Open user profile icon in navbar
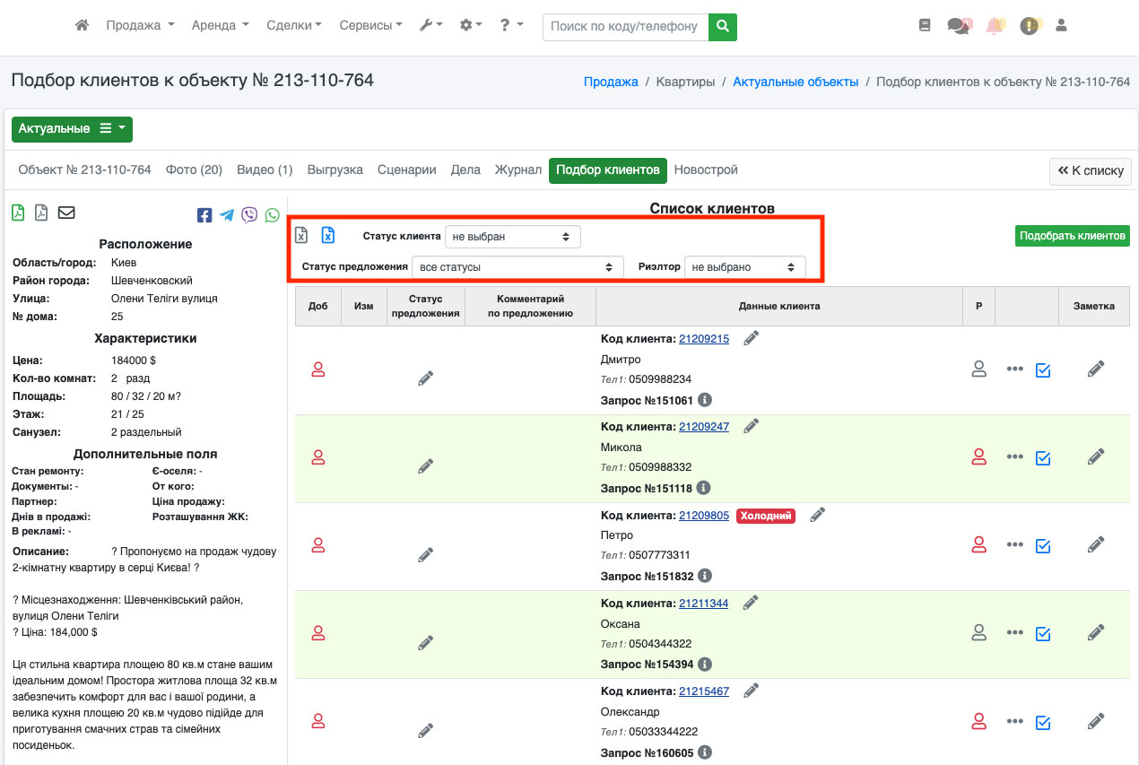Image resolution: width=1139 pixels, height=765 pixels. coord(1061,26)
